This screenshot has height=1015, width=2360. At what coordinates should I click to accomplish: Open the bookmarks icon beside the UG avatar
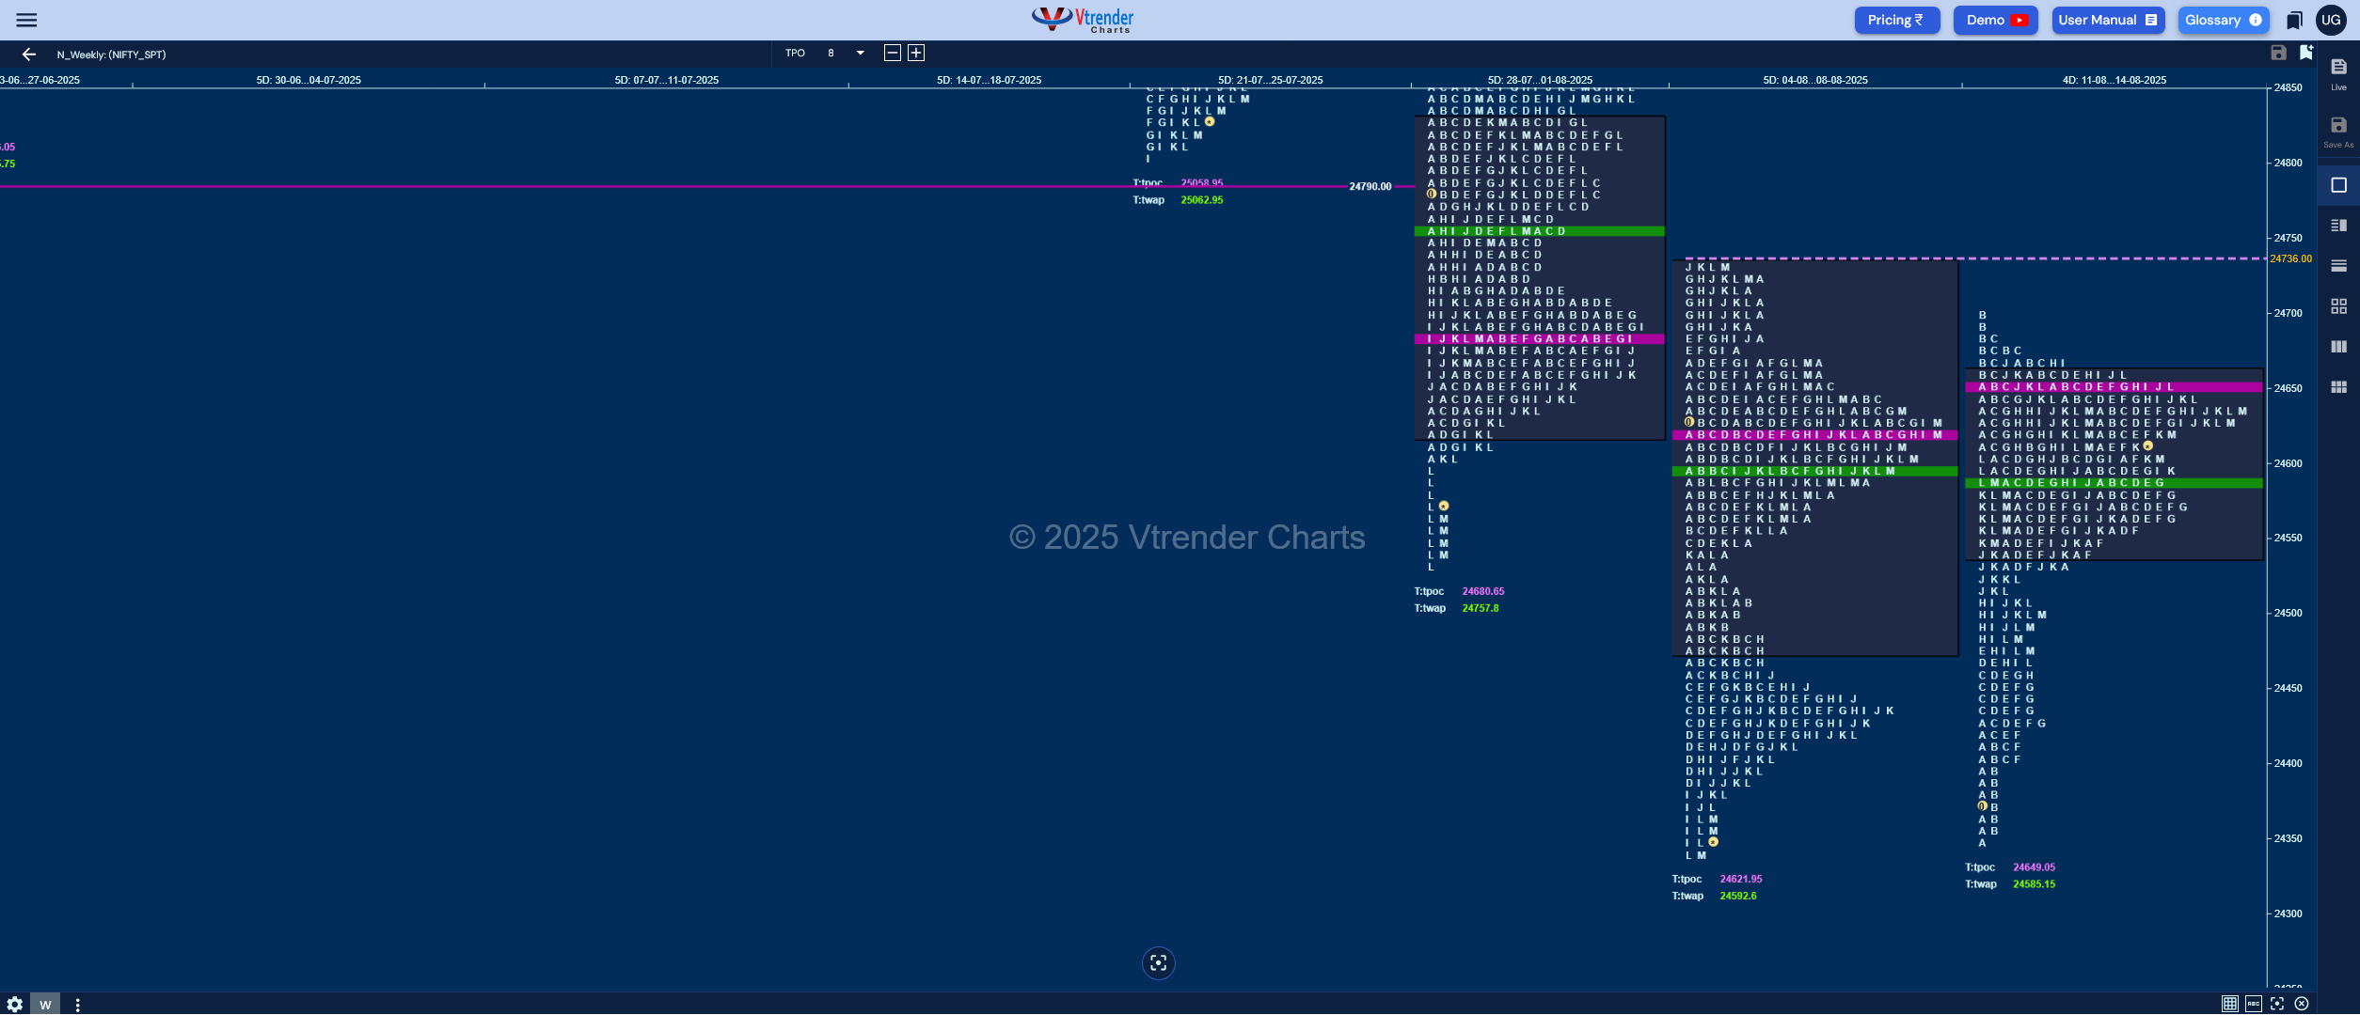tap(2294, 20)
